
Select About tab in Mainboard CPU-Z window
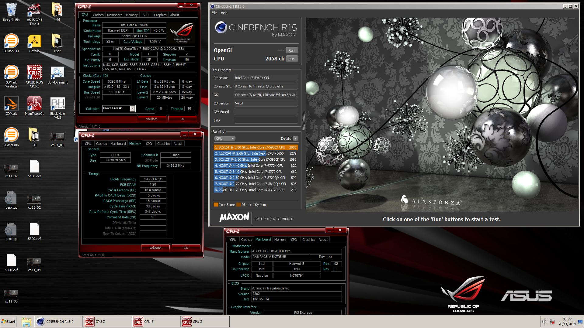(323, 240)
